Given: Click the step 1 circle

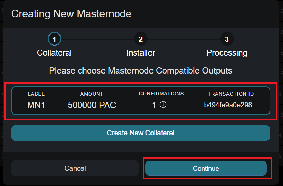Looking at the screenshot, I should pos(55,39).
